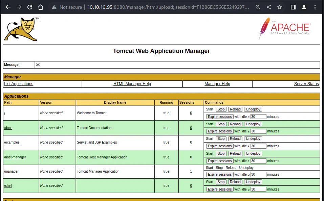Click the share icon in address bar

pyautogui.click(x=268, y=7)
